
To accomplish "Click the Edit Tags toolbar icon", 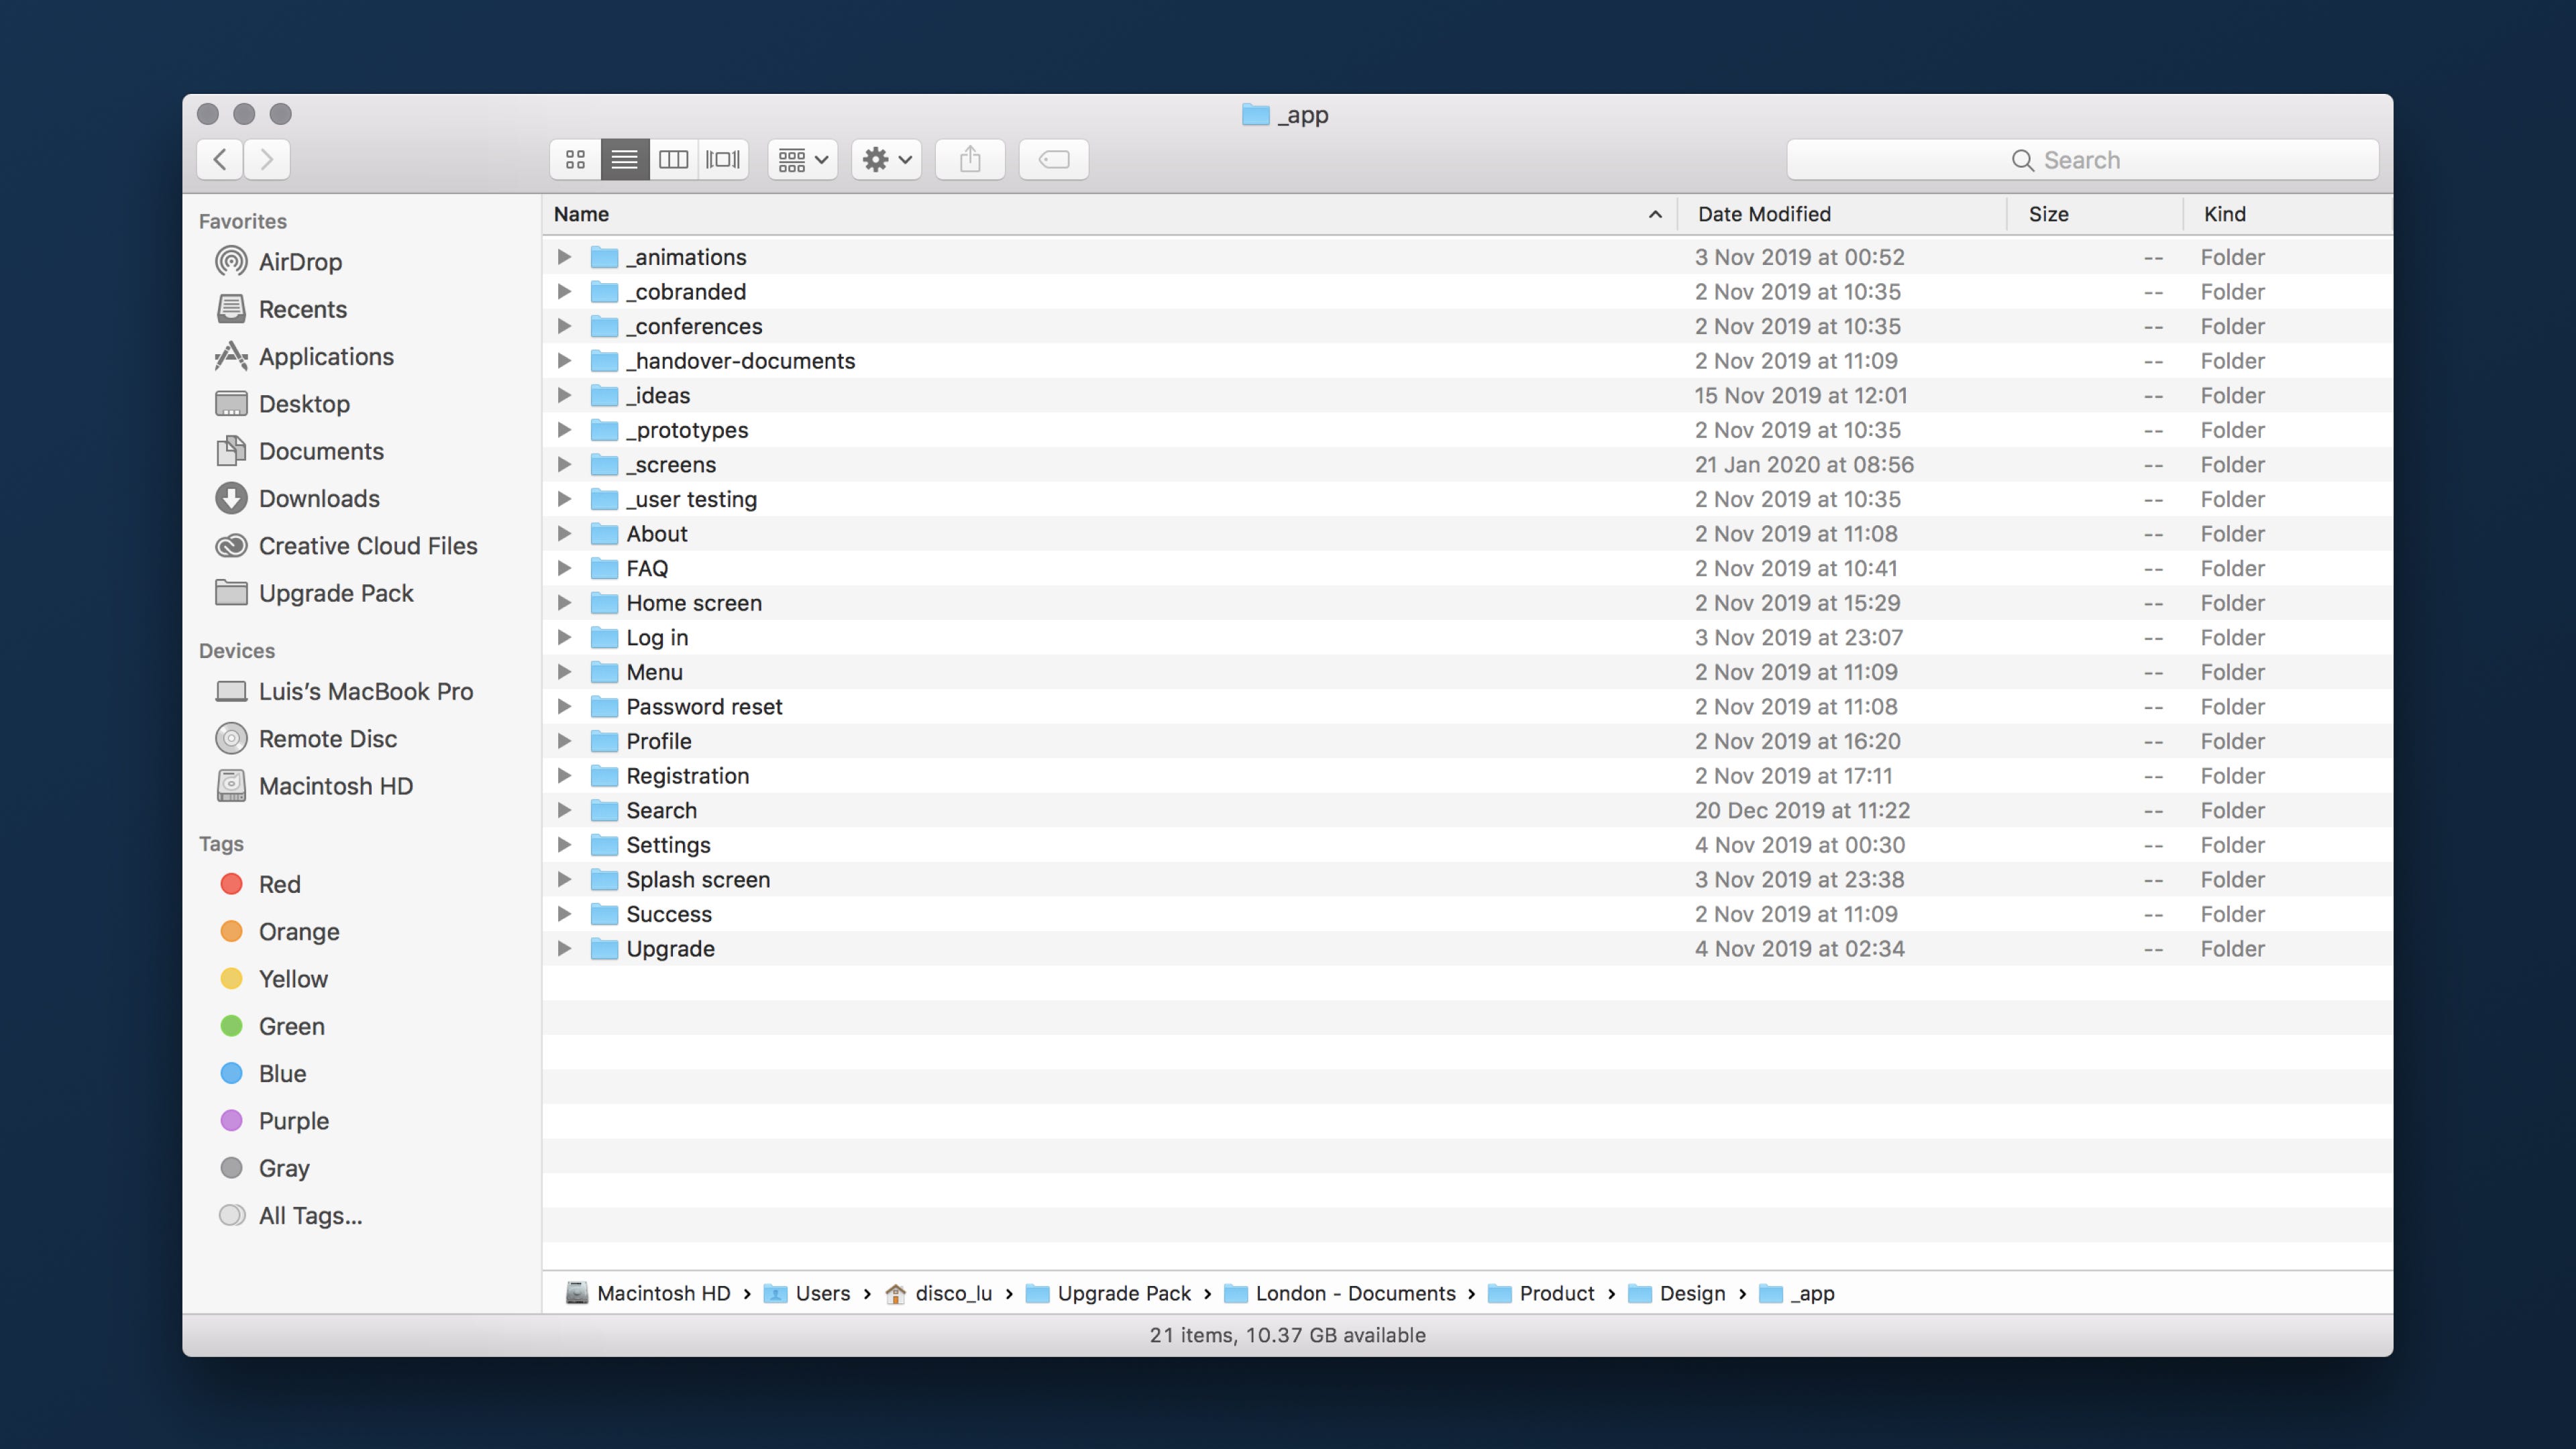I will pos(1053,160).
